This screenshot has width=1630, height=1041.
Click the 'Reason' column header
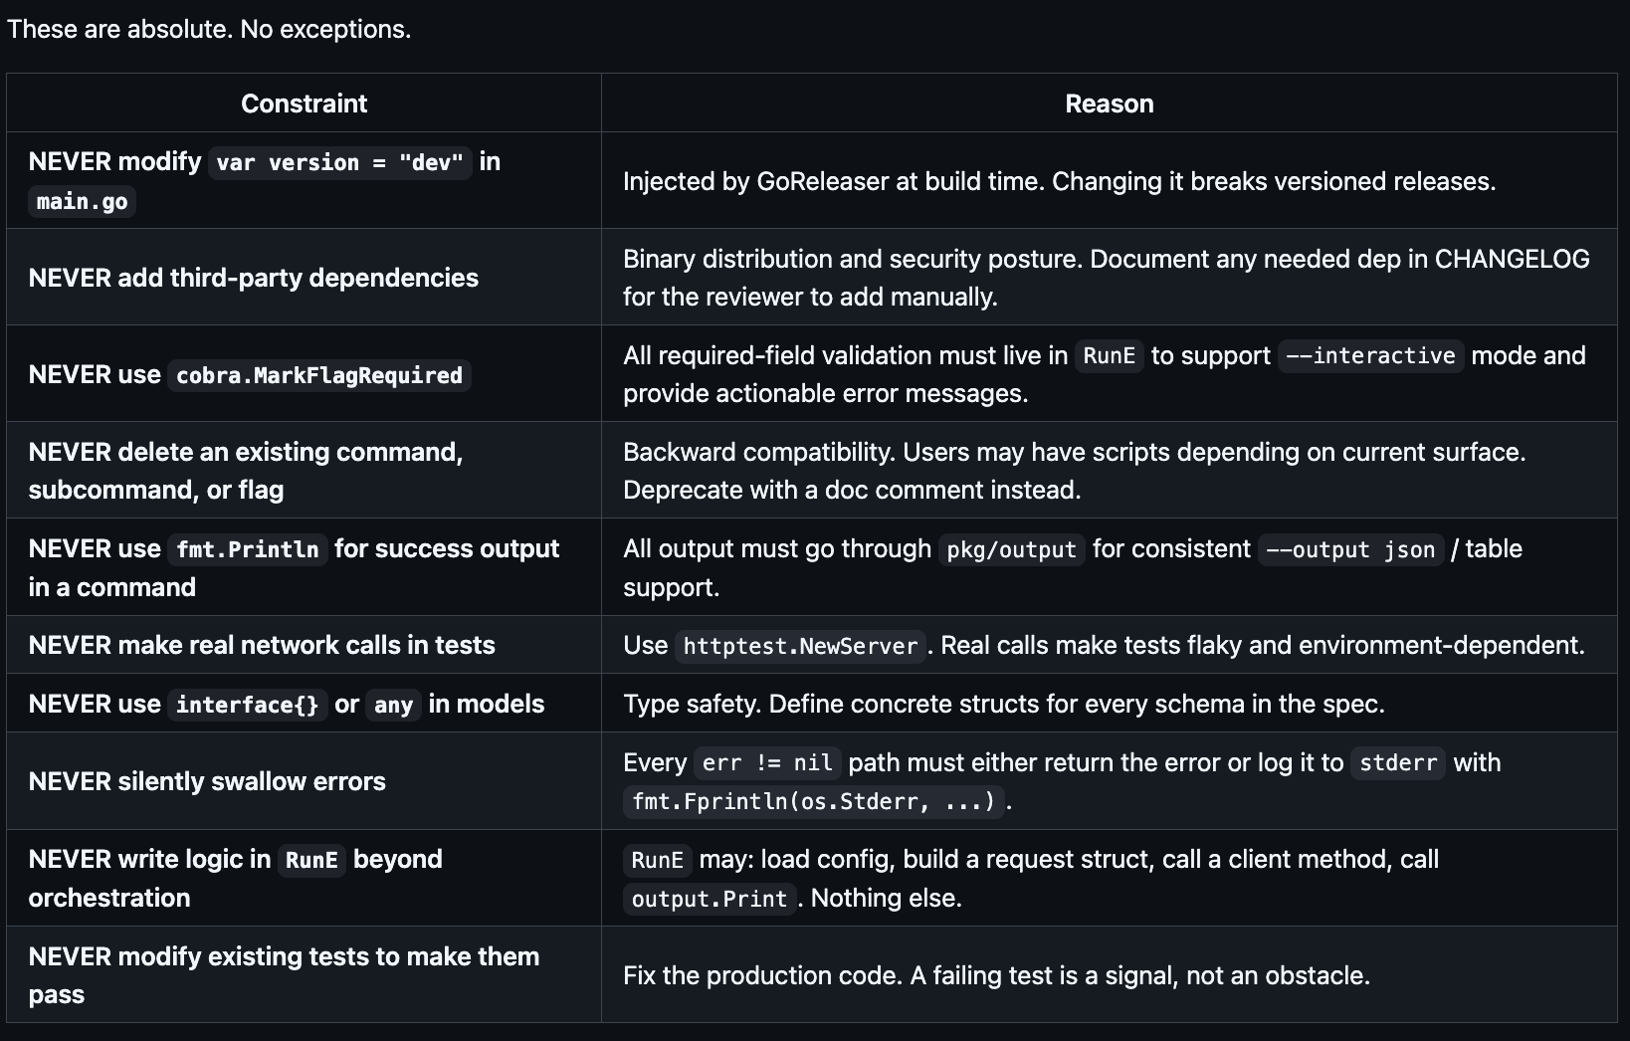(1109, 104)
